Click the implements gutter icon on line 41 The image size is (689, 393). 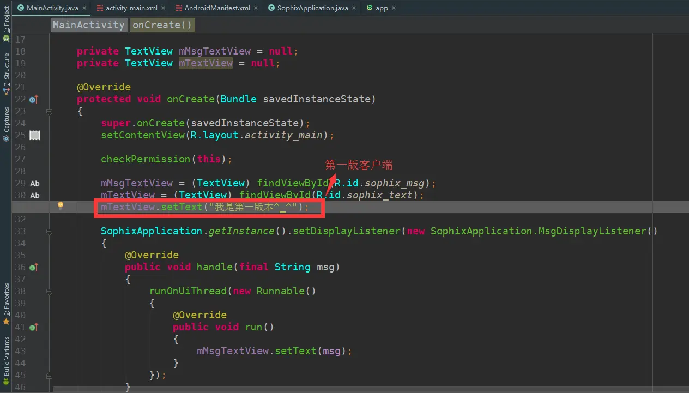tap(34, 327)
